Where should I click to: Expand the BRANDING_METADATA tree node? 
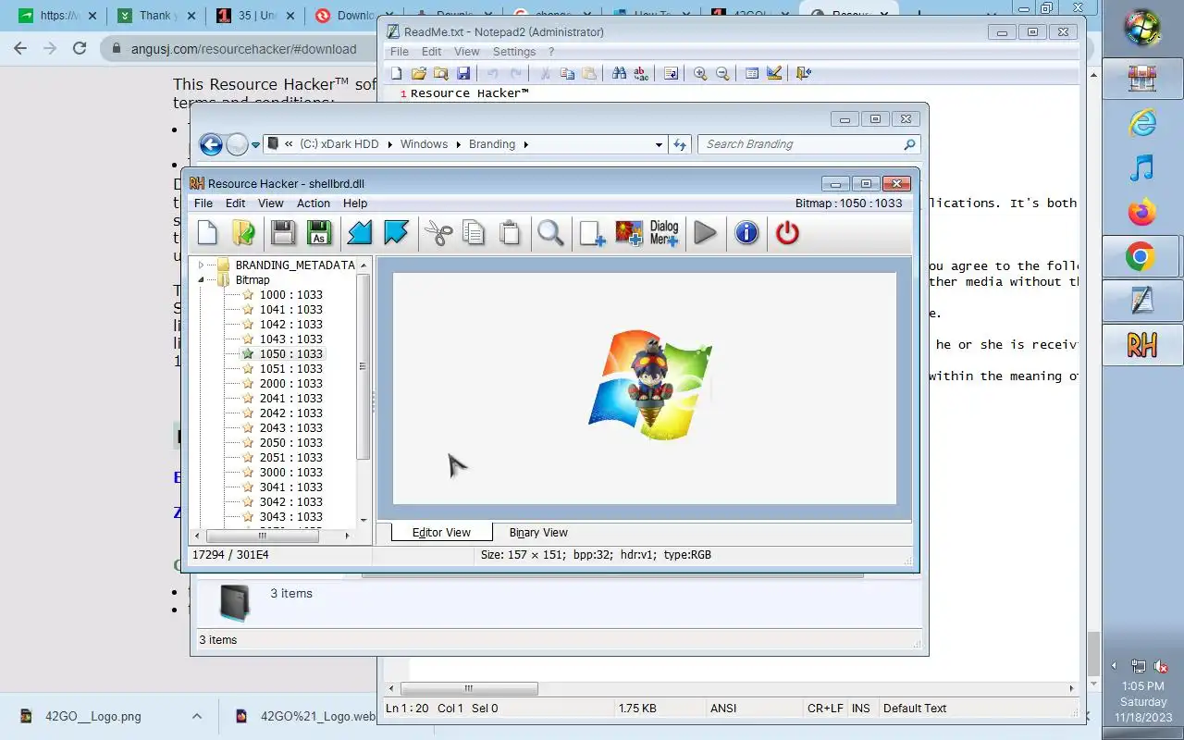coord(201,265)
